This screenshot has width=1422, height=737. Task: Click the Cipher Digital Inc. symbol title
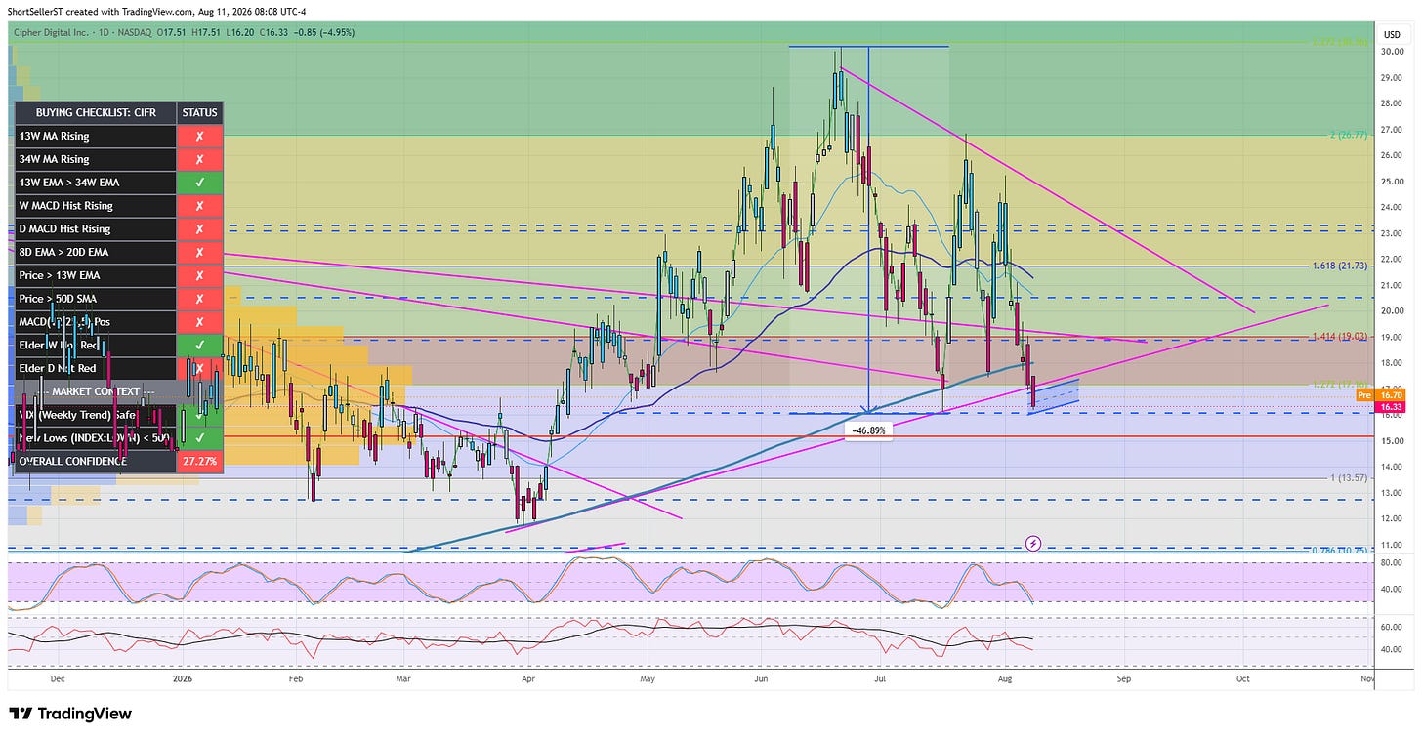50,32
